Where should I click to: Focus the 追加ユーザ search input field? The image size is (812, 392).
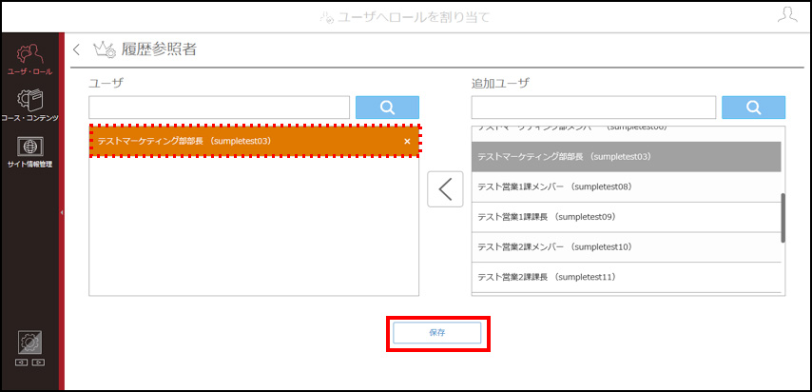tap(593, 108)
